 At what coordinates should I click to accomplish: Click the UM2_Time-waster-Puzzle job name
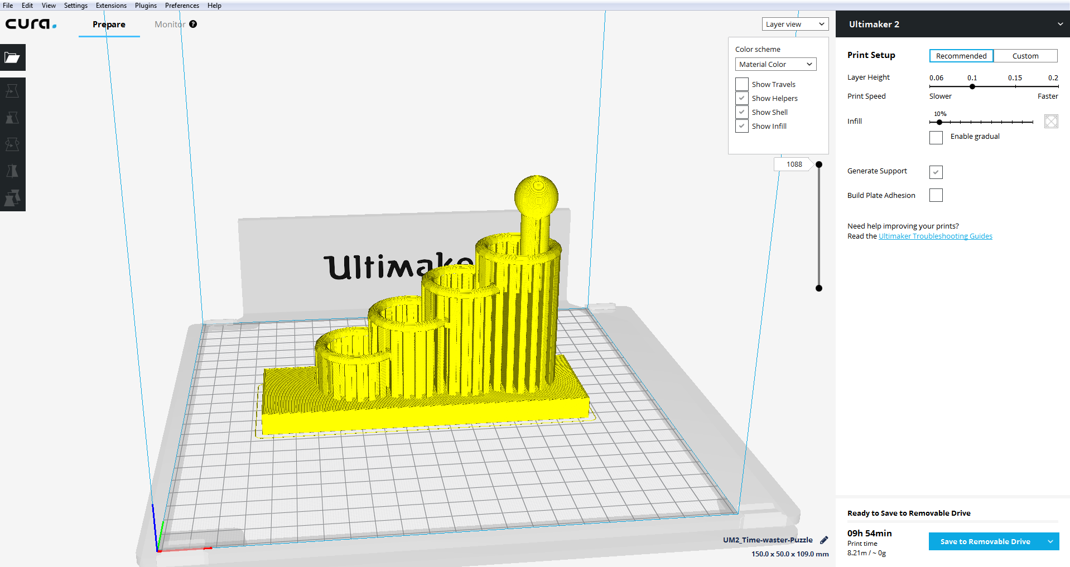(768, 540)
